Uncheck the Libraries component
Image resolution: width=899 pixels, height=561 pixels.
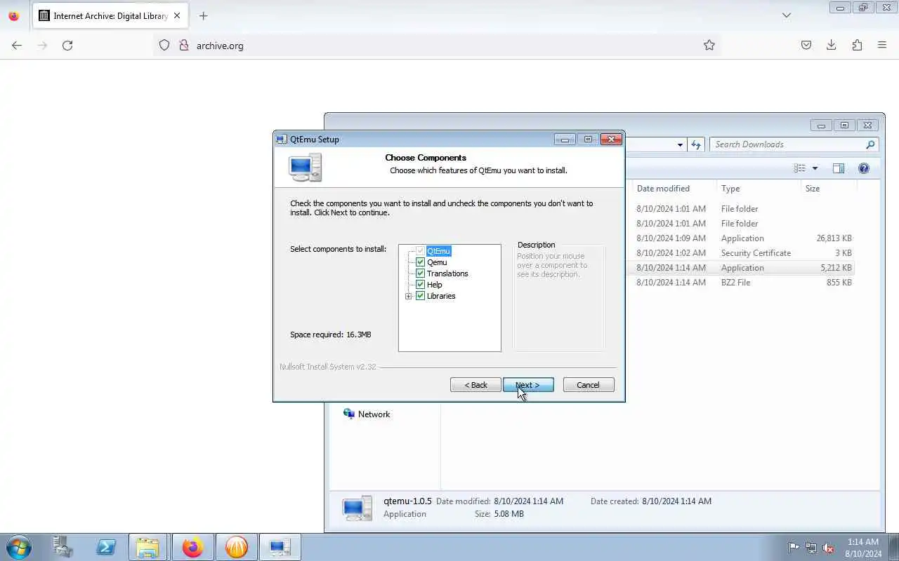[x=421, y=296]
